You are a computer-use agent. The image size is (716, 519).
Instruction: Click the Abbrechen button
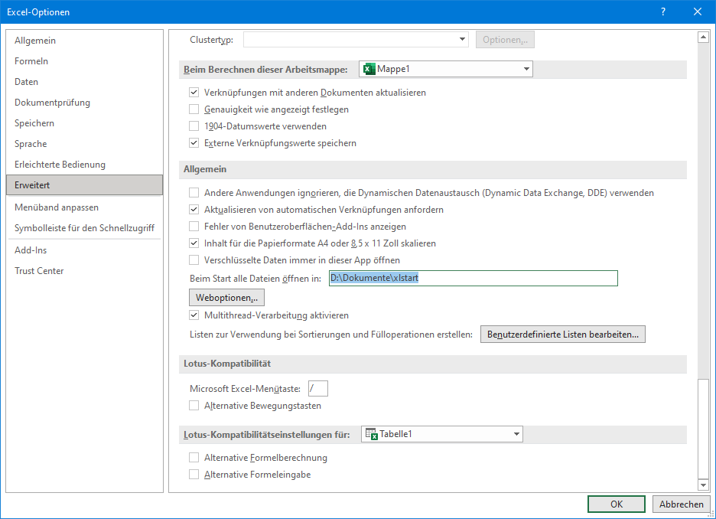tap(682, 504)
